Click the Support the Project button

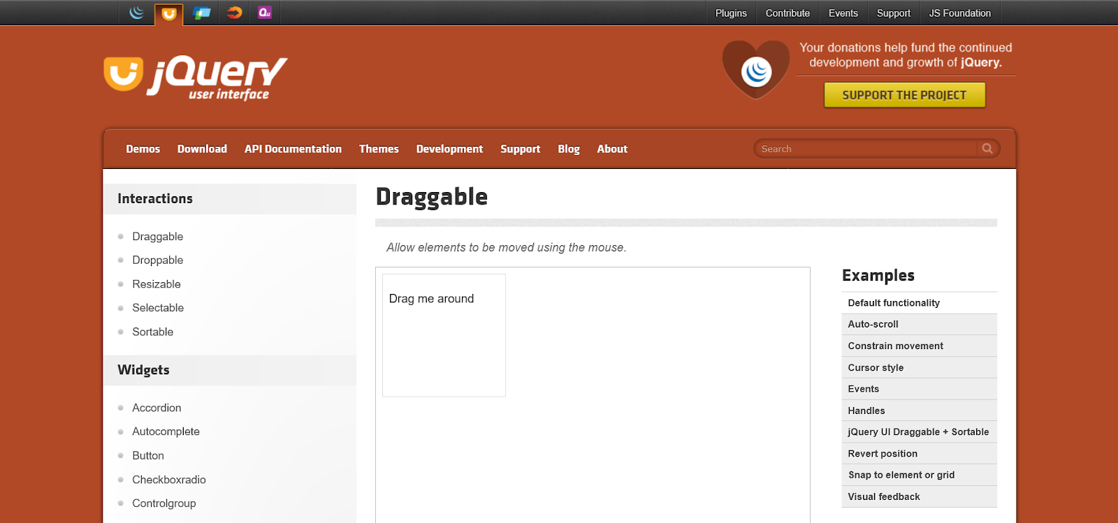coord(905,95)
